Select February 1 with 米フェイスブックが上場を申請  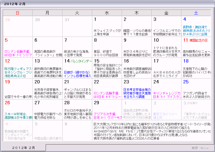coord(107,26)
